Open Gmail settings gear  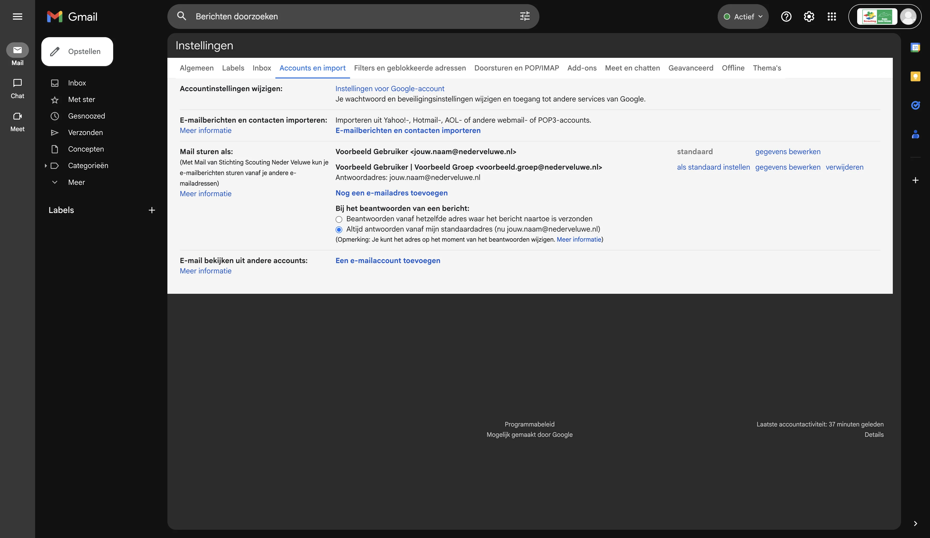coord(809,17)
